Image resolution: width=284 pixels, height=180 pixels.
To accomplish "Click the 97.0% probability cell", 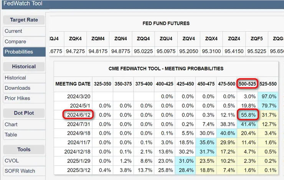I will tap(268, 96).
